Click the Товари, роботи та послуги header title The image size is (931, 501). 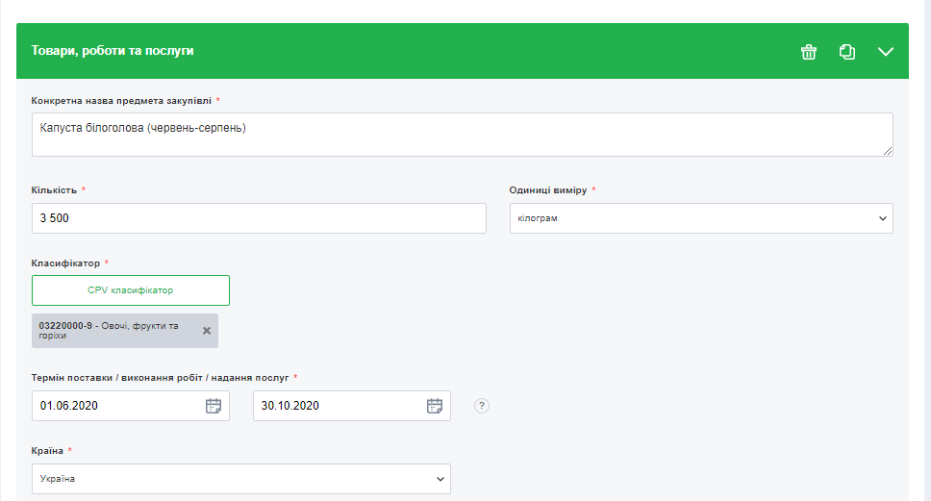pyautogui.click(x=113, y=51)
